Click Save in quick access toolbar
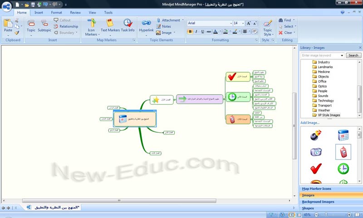Screen dimensions: 363x218 click(33, 5)
